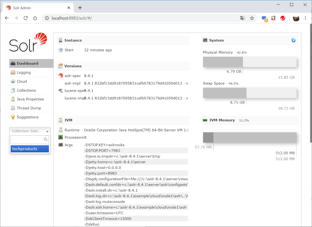Click the Swap Space usage bar
This screenshot has width=312, height=227.
pos(250,93)
